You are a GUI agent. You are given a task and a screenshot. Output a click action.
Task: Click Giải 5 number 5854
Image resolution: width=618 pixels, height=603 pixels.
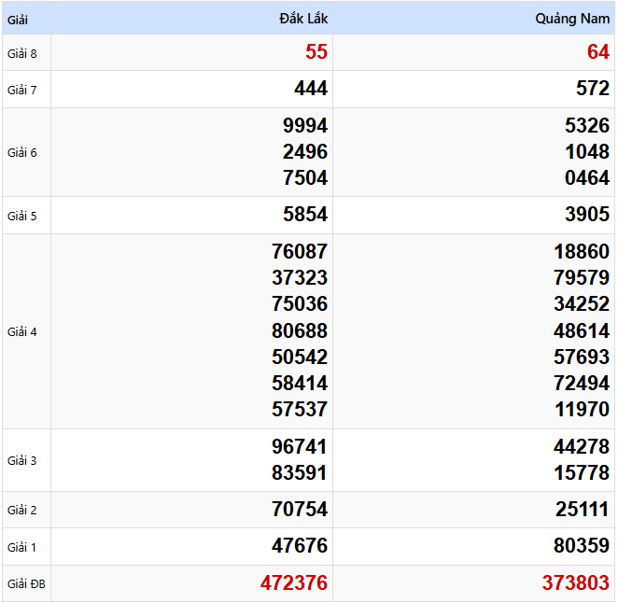coord(305,215)
